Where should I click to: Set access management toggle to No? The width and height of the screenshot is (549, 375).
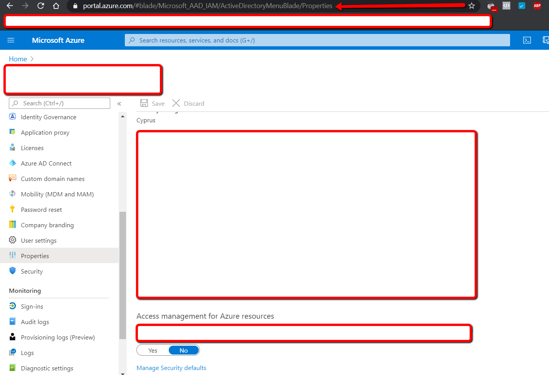coord(184,350)
